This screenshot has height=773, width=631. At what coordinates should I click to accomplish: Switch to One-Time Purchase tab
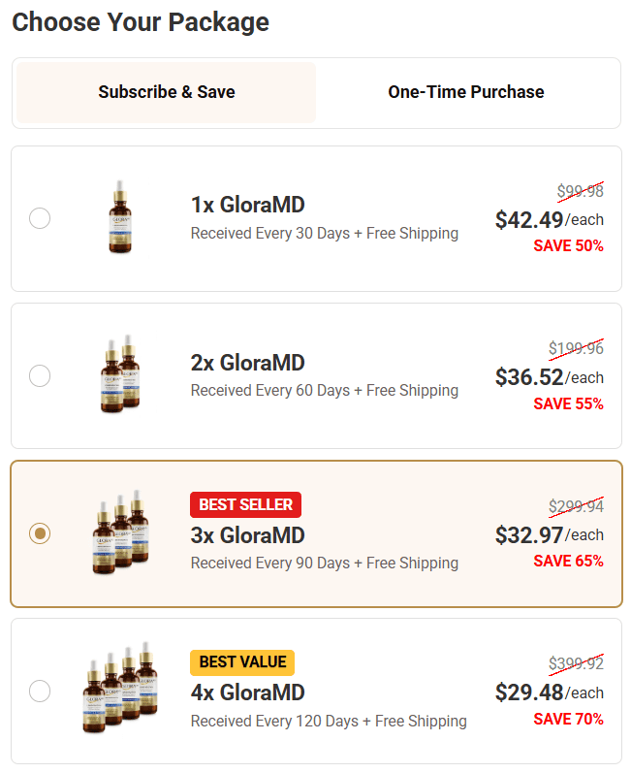(x=466, y=92)
